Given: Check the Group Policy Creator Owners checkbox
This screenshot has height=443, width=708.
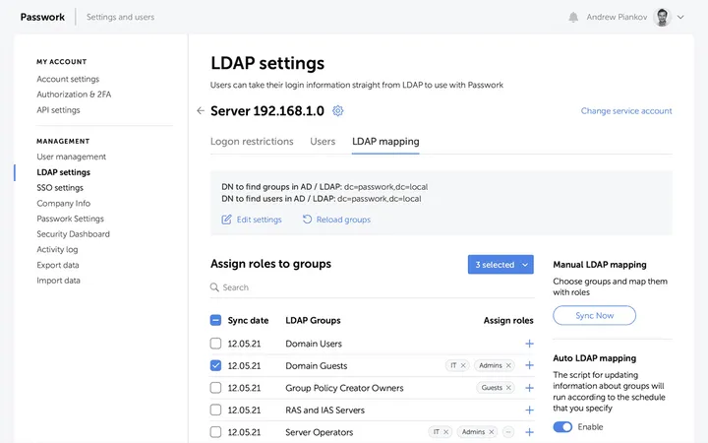Looking at the screenshot, I should point(215,388).
